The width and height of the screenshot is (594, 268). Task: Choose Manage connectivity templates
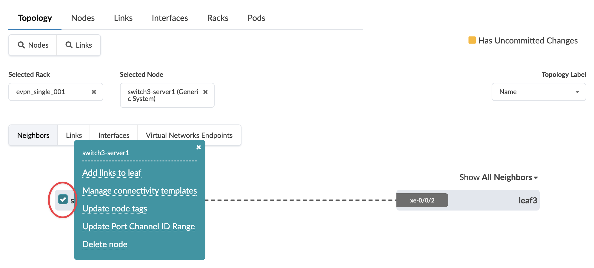[139, 191]
